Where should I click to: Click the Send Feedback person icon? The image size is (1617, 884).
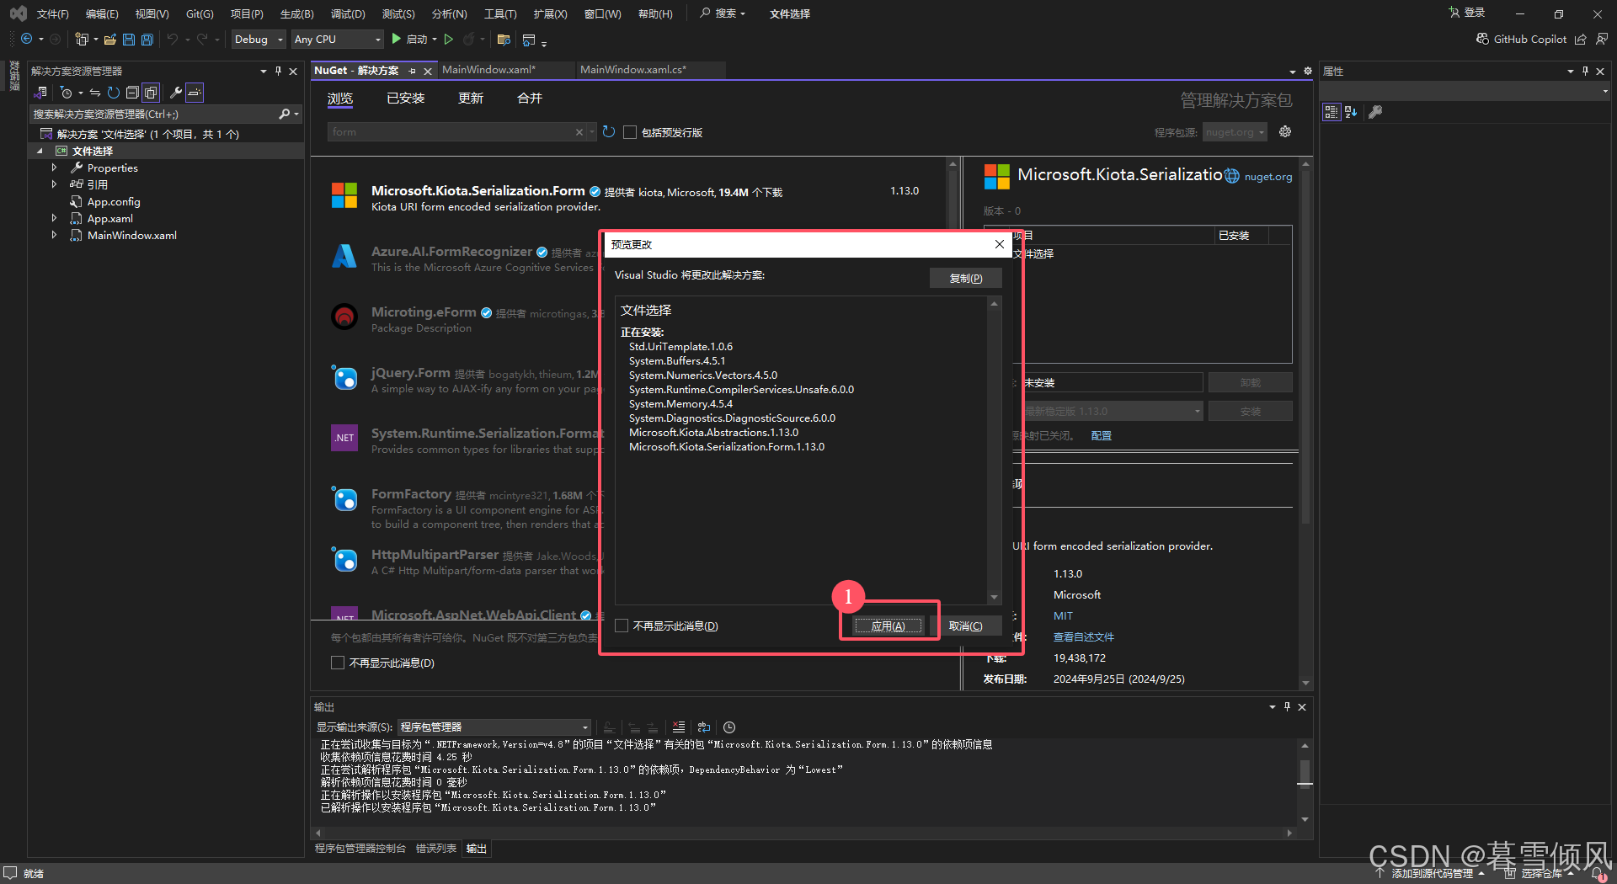(1602, 39)
